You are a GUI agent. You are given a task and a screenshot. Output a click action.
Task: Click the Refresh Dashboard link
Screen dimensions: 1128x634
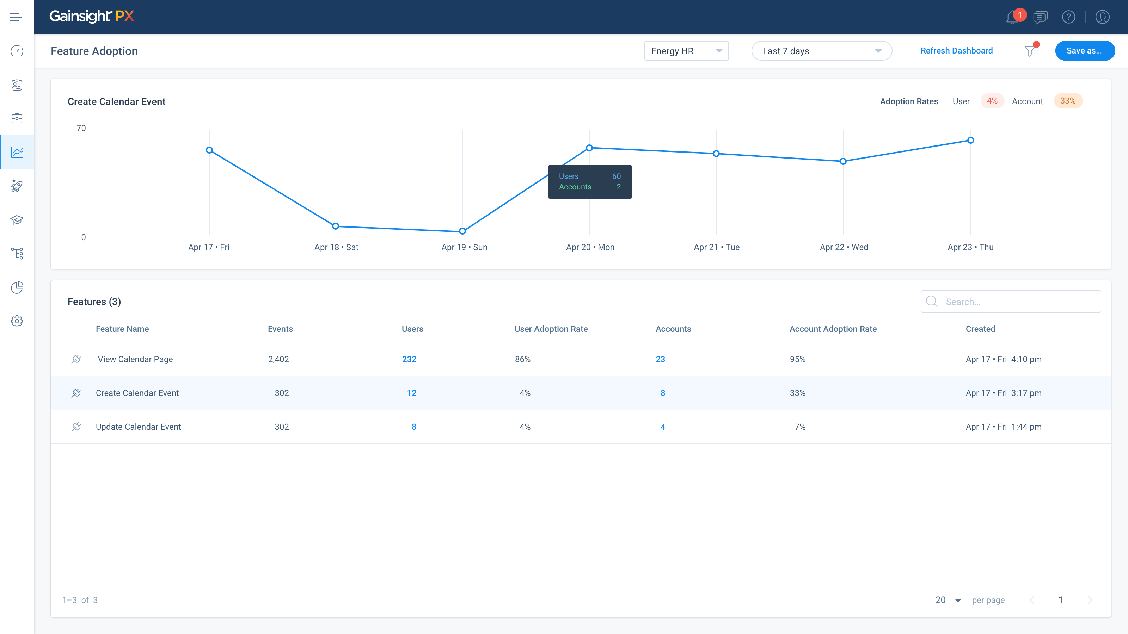[x=956, y=51]
